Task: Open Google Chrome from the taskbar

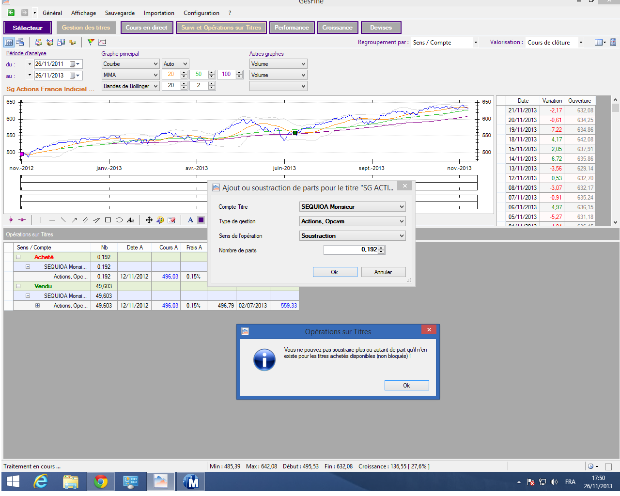Action: tap(101, 481)
